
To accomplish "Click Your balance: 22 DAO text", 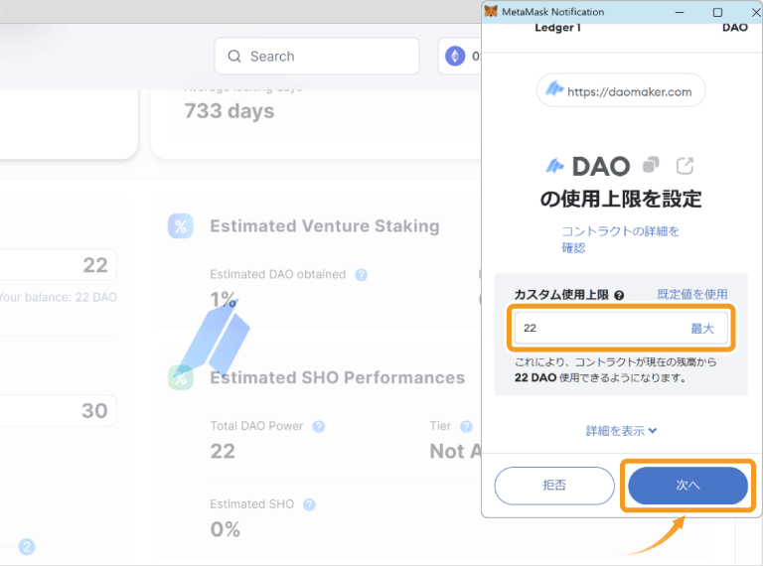I will 58,298.
